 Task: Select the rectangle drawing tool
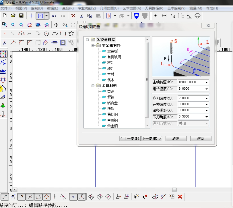[63, 34]
